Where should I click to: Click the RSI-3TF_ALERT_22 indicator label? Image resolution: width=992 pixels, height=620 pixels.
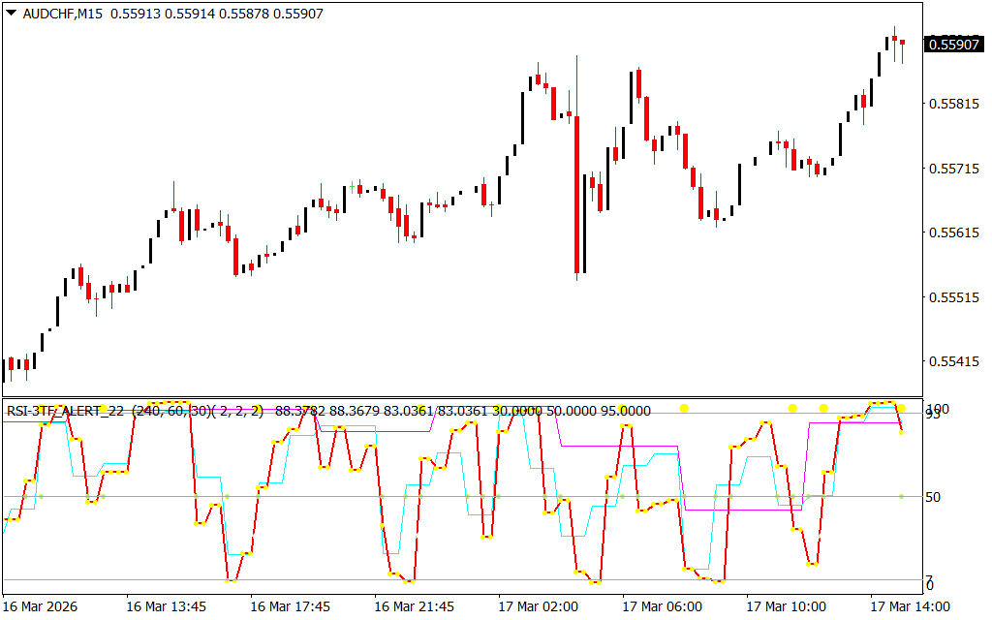[66, 411]
